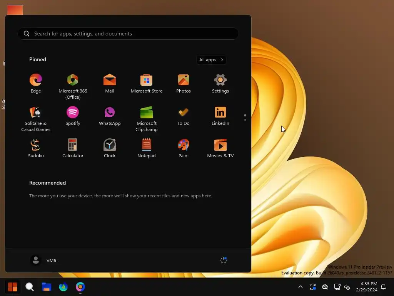Open the power options button

click(224, 260)
